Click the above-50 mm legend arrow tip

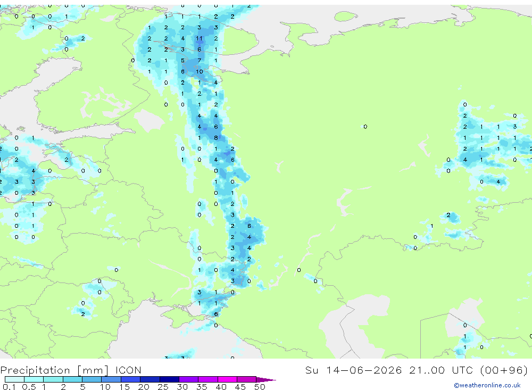click(265, 380)
